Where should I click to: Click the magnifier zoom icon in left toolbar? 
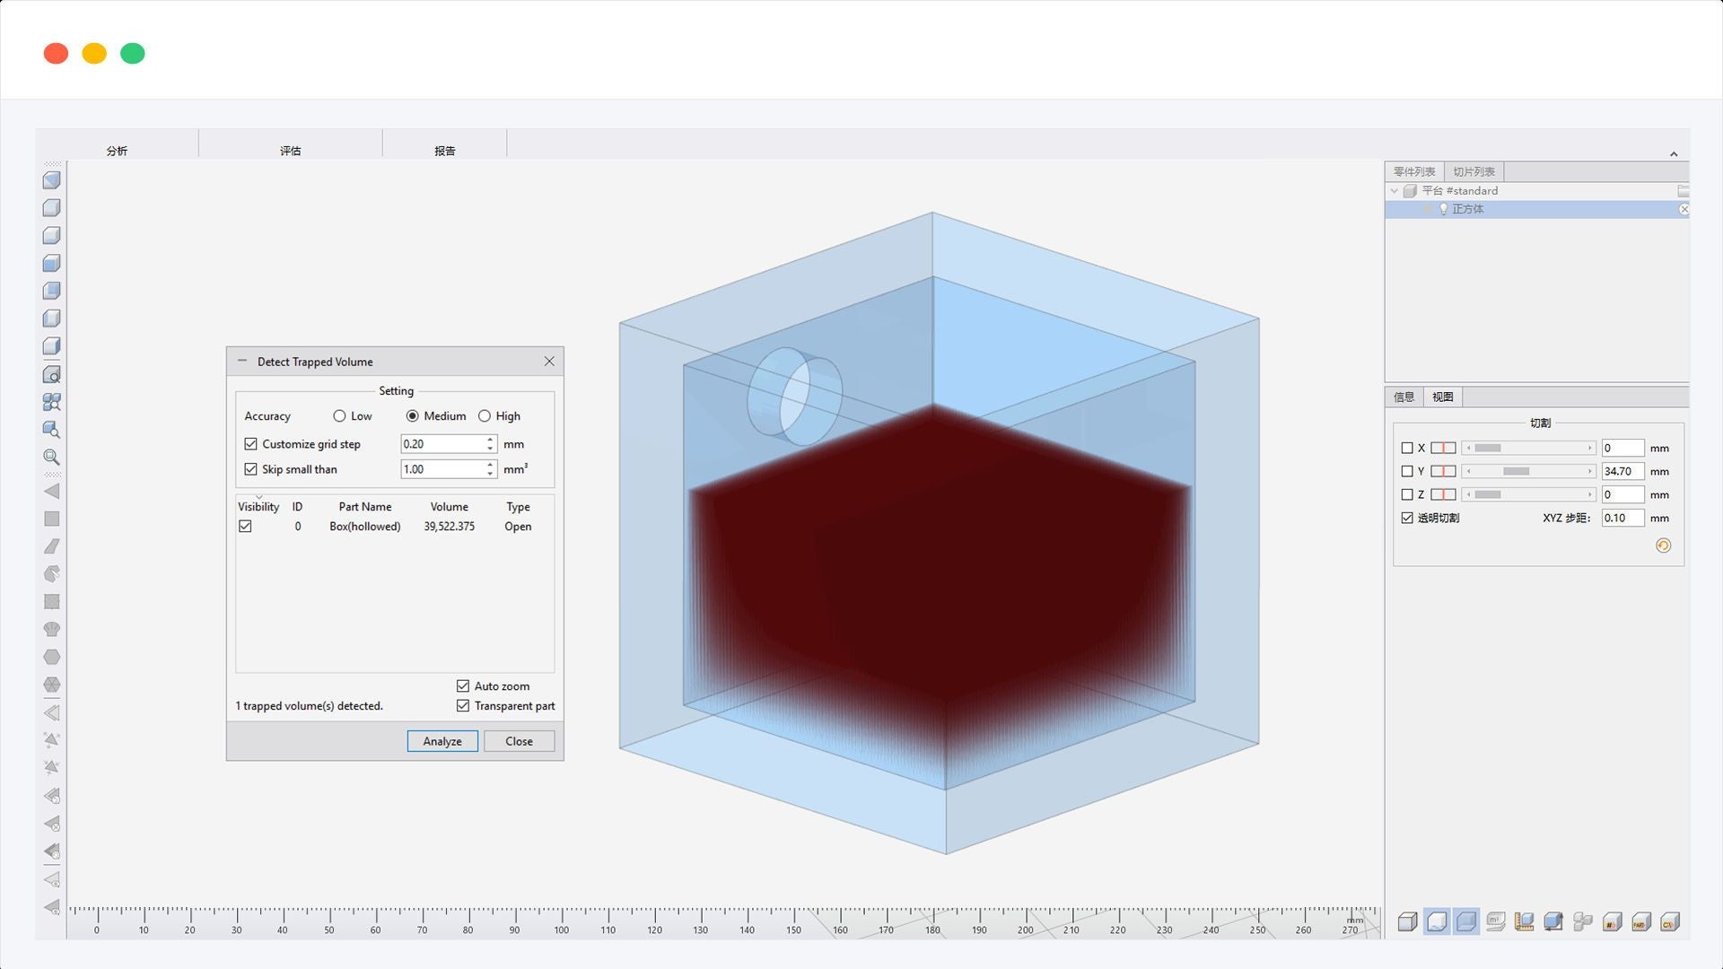[52, 457]
